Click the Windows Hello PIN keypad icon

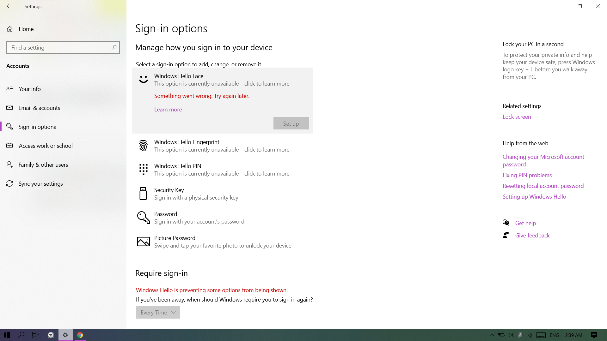pos(143,169)
